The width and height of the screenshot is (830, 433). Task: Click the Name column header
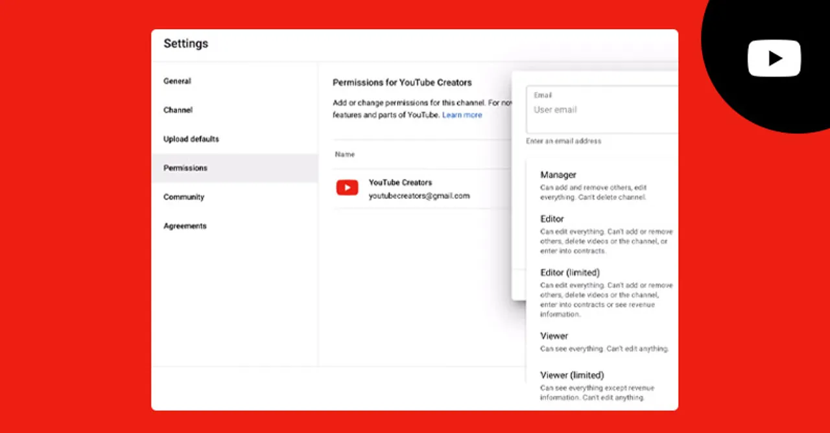pyautogui.click(x=345, y=154)
